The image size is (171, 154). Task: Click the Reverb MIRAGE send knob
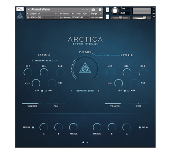[74, 127]
